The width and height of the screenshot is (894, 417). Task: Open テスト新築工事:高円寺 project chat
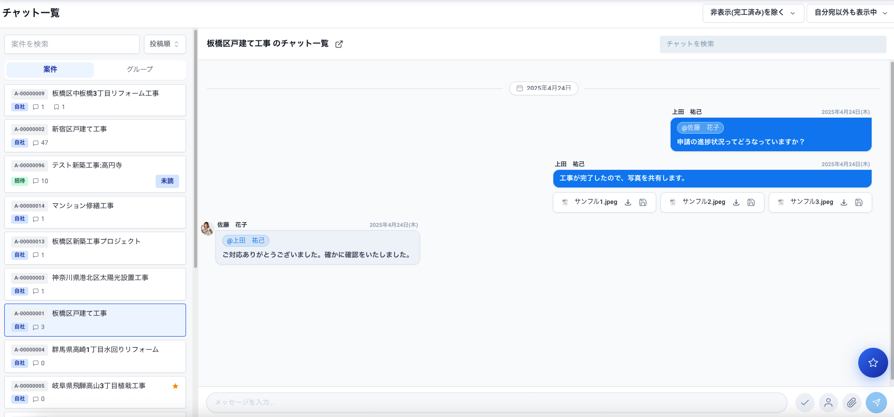95,174
